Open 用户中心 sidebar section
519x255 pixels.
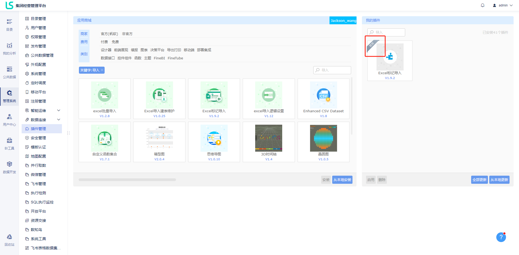[9, 120]
